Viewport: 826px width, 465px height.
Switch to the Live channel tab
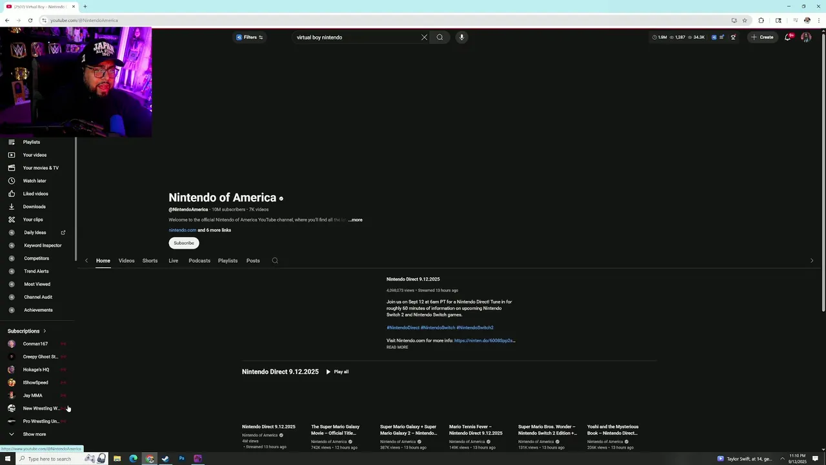point(174,261)
